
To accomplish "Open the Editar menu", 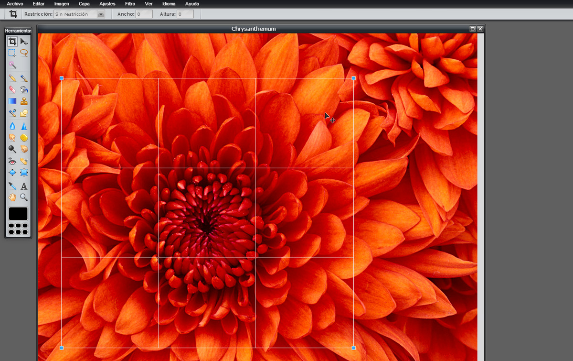I will click(39, 4).
